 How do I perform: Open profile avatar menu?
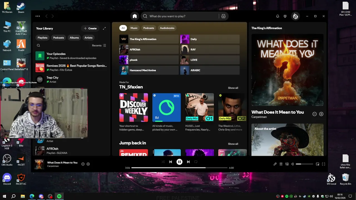(x=295, y=16)
